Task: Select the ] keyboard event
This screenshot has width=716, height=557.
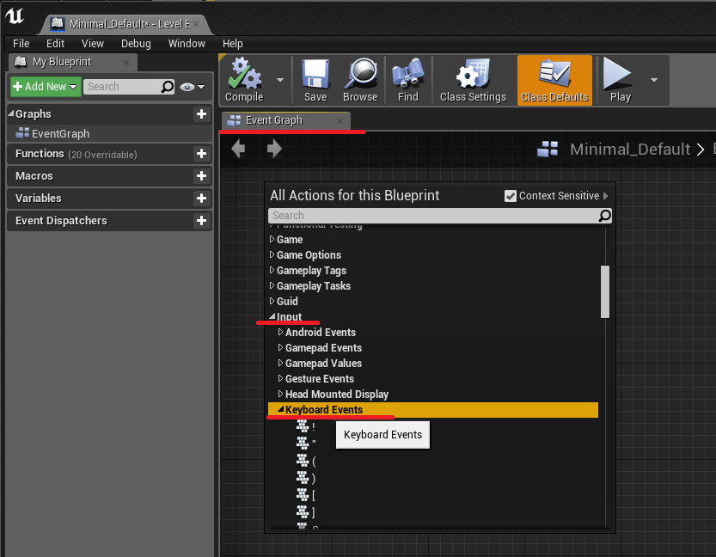Action: (x=306, y=512)
